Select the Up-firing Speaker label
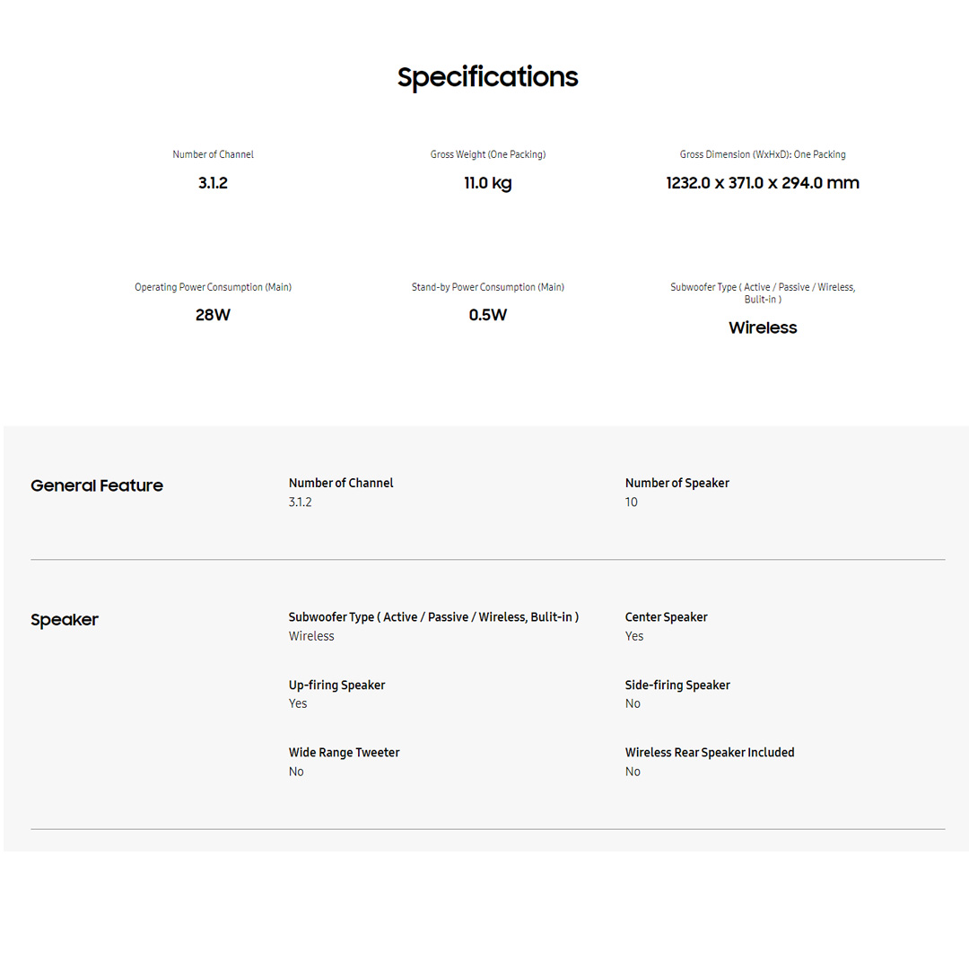The image size is (969, 969). click(336, 685)
